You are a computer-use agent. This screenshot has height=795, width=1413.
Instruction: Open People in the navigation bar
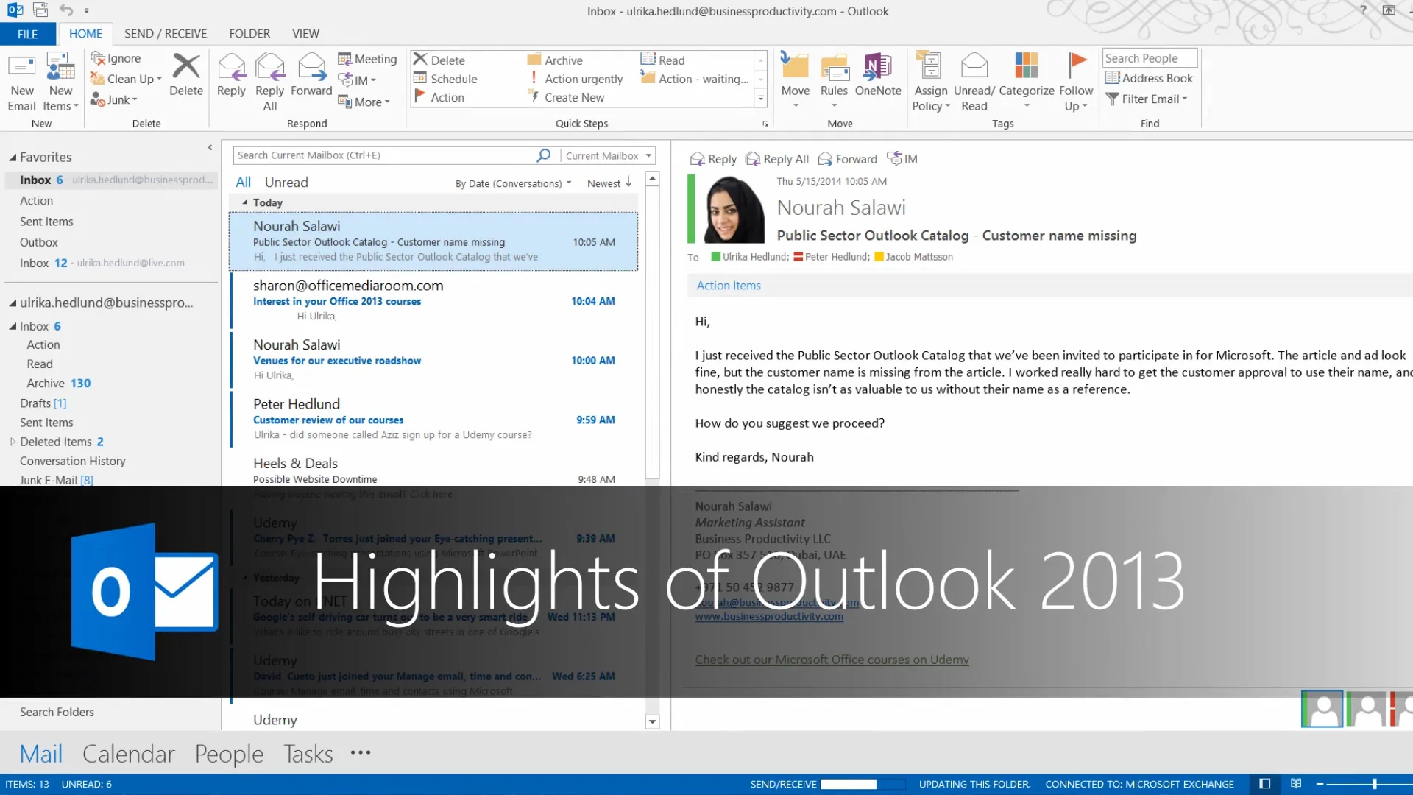click(229, 754)
